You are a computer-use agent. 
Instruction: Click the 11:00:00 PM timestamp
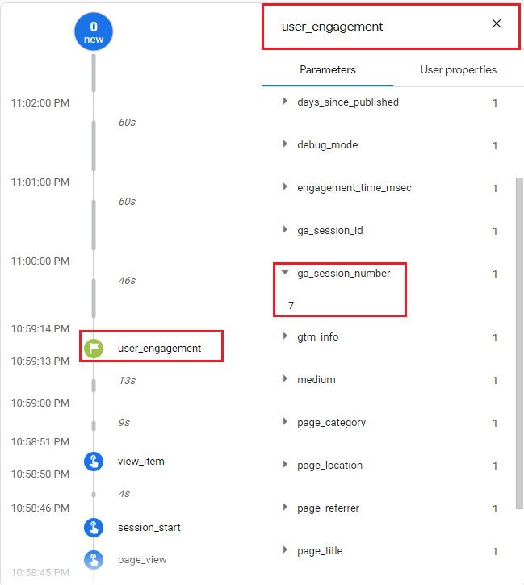tap(40, 261)
